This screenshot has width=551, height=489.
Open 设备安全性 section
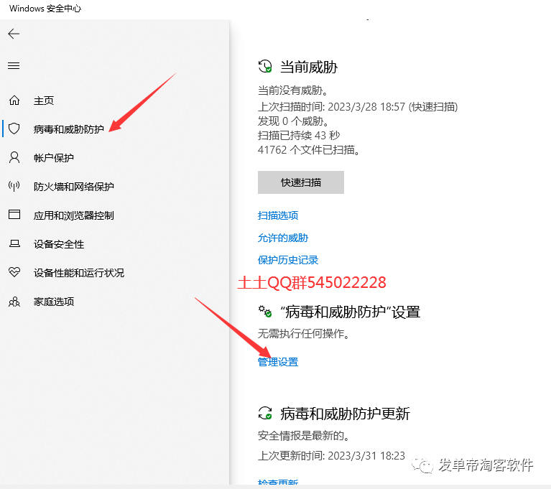click(59, 244)
